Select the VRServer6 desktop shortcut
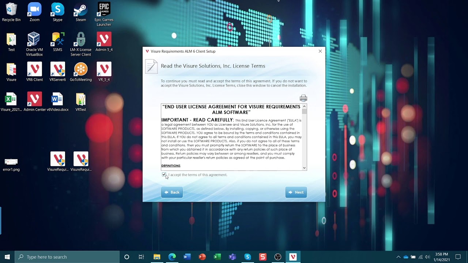This screenshot has height=263, width=468. click(57, 72)
